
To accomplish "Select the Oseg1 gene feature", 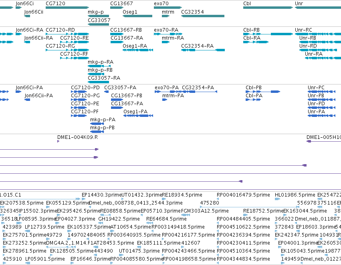I will coord(137,16).
